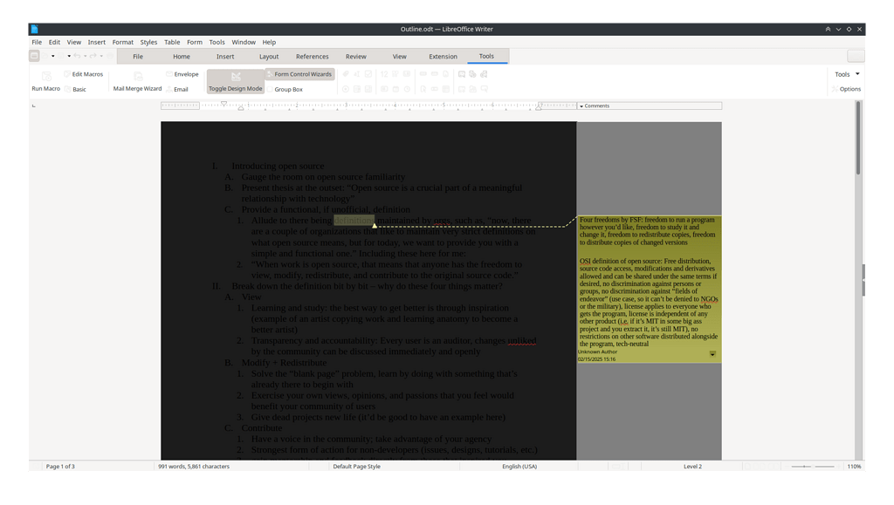Image resolution: width=894 pixels, height=505 pixels.
Task: Click the word count in the status bar
Action: [192, 466]
